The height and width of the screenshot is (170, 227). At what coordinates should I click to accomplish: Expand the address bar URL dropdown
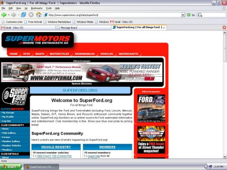click(183, 15)
